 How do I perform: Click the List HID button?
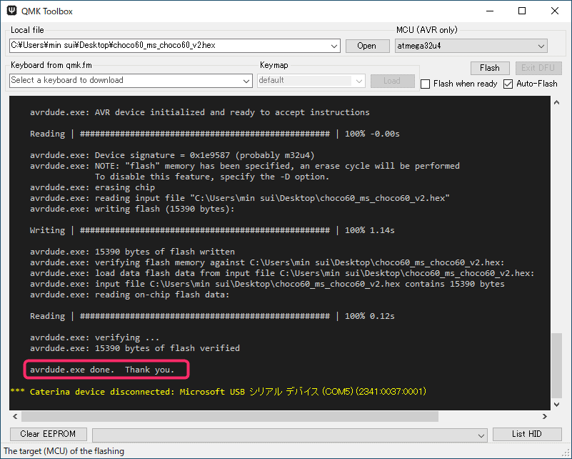[527, 434]
